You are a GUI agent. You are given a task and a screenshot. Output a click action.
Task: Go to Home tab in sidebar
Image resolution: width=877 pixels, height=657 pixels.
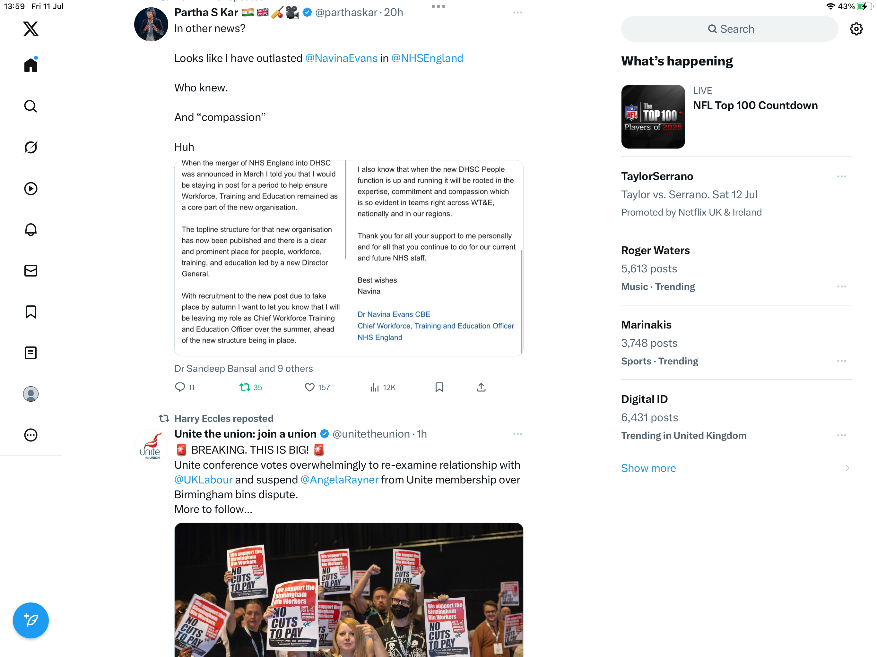(x=30, y=64)
